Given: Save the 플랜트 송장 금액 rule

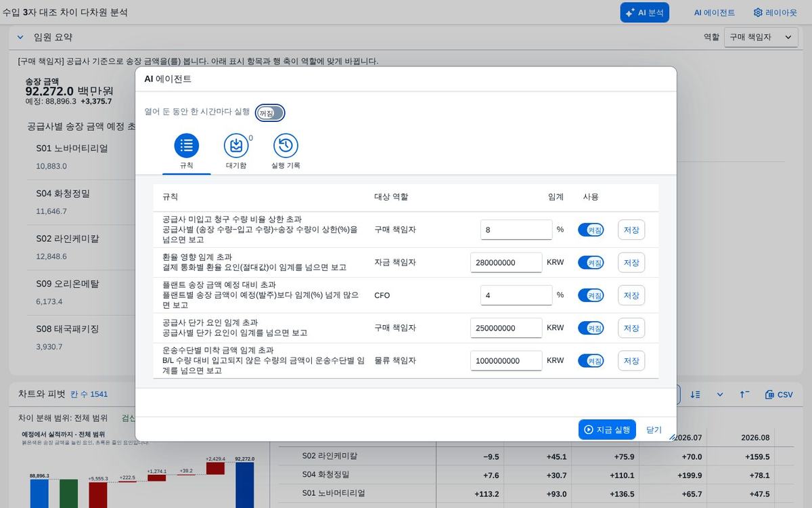Looking at the screenshot, I should tap(631, 295).
